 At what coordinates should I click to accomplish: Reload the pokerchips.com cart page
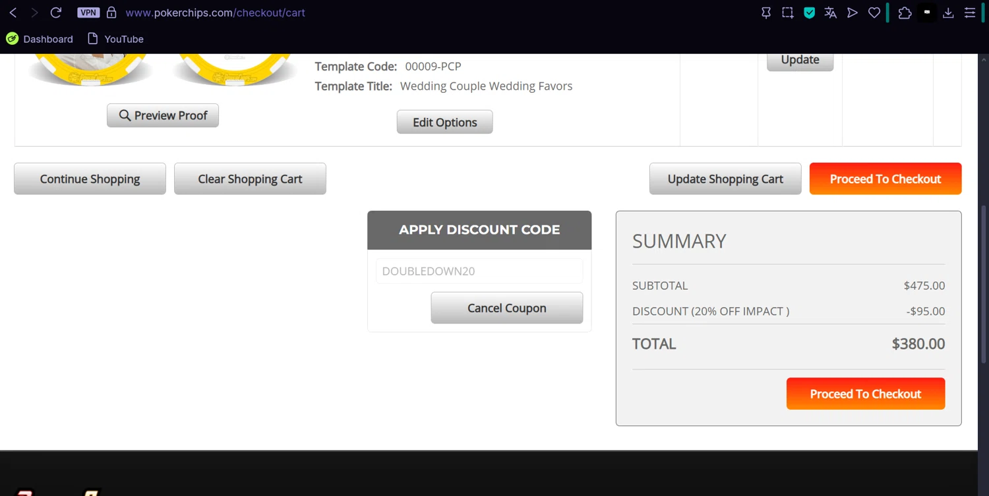point(56,13)
